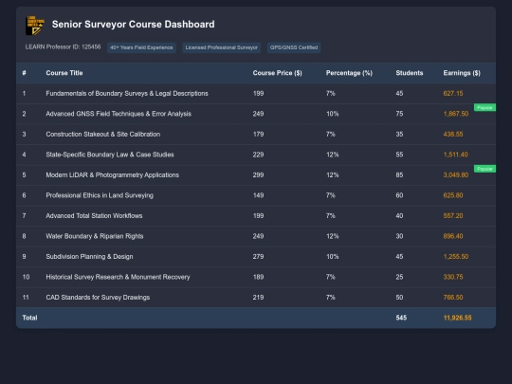Click students count 50 in CAD Standards row

(399, 298)
